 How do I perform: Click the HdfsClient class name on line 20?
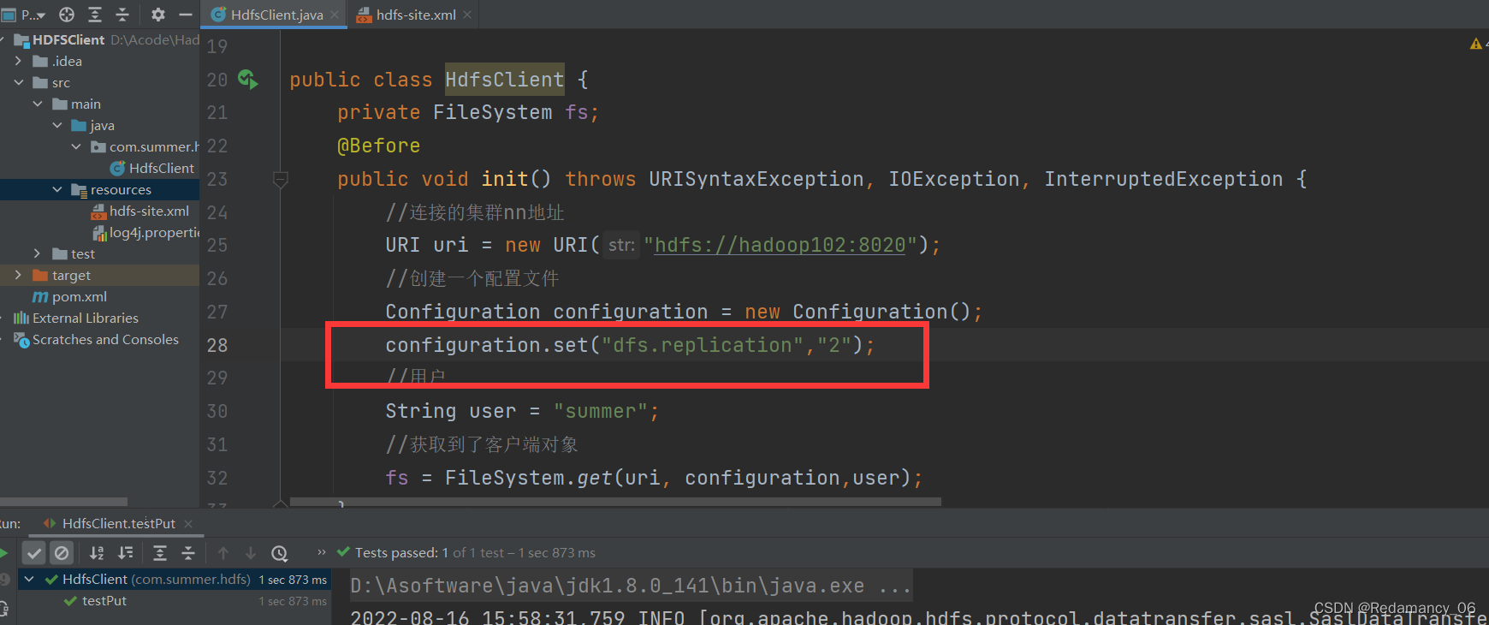504,80
